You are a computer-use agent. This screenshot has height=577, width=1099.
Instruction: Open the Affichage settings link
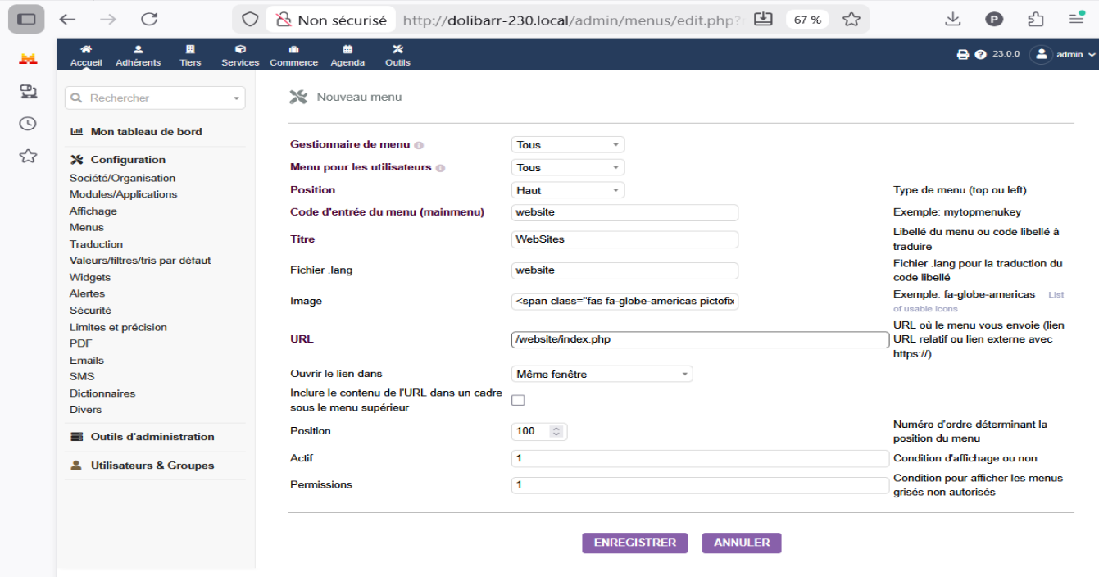point(93,211)
